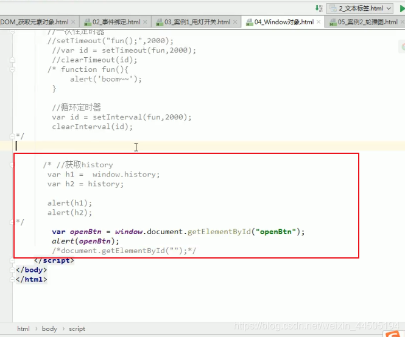Screen dimensions: 405x337
Task: Click the "openBtn" string literal
Action: pyautogui.click(x=276, y=232)
